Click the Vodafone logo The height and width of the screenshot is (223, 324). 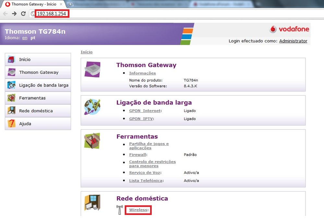coord(289,29)
